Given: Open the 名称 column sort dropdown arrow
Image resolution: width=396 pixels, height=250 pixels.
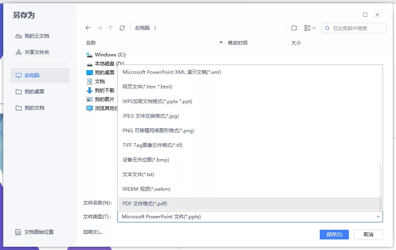Looking at the screenshot, I should pyautogui.click(x=221, y=43).
